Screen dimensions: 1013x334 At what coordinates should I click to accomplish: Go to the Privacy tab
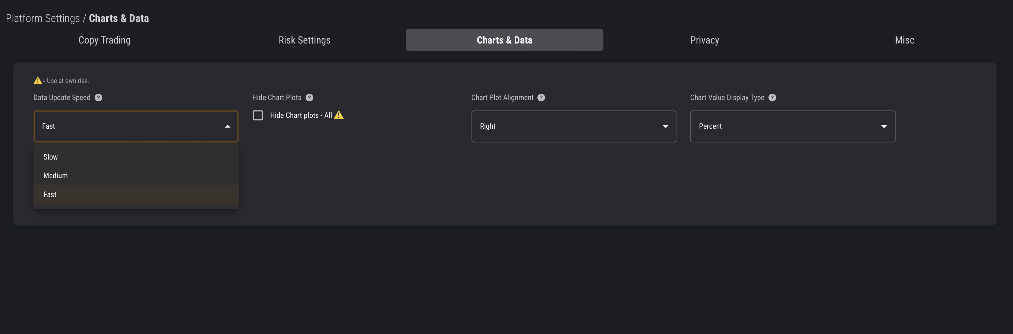[x=704, y=40]
